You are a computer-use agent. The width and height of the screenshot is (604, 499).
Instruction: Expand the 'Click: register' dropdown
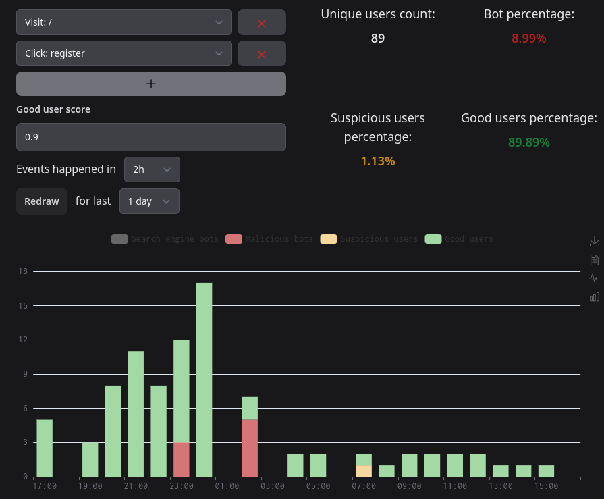(124, 53)
